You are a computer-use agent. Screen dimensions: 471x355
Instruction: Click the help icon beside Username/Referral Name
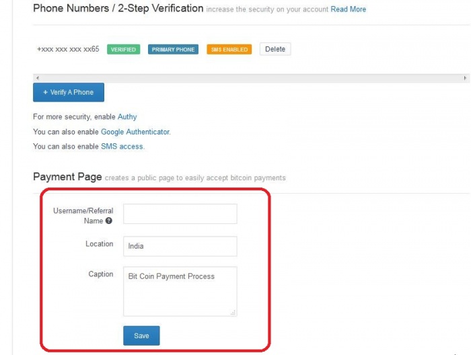pyautogui.click(x=109, y=221)
